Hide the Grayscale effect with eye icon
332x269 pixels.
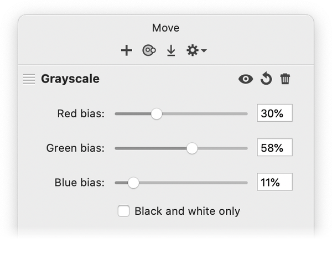coord(246,79)
